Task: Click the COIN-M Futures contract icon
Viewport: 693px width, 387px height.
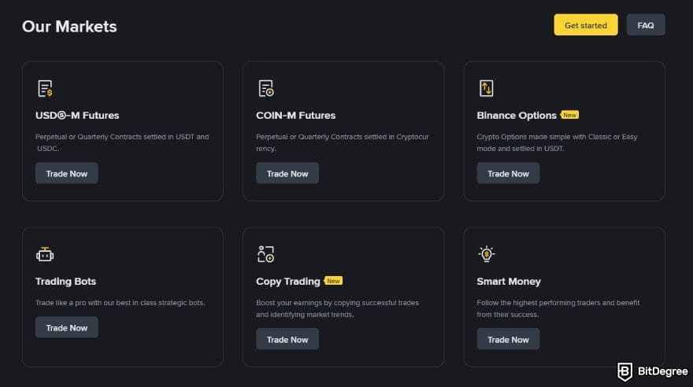Action: click(266, 88)
